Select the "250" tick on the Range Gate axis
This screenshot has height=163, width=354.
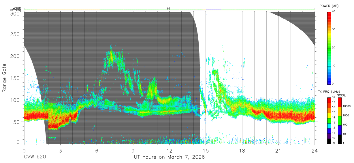coord(15,34)
